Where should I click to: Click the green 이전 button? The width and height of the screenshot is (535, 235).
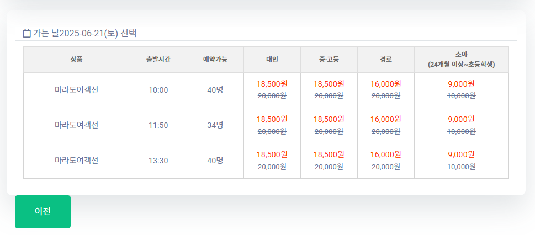point(43,212)
